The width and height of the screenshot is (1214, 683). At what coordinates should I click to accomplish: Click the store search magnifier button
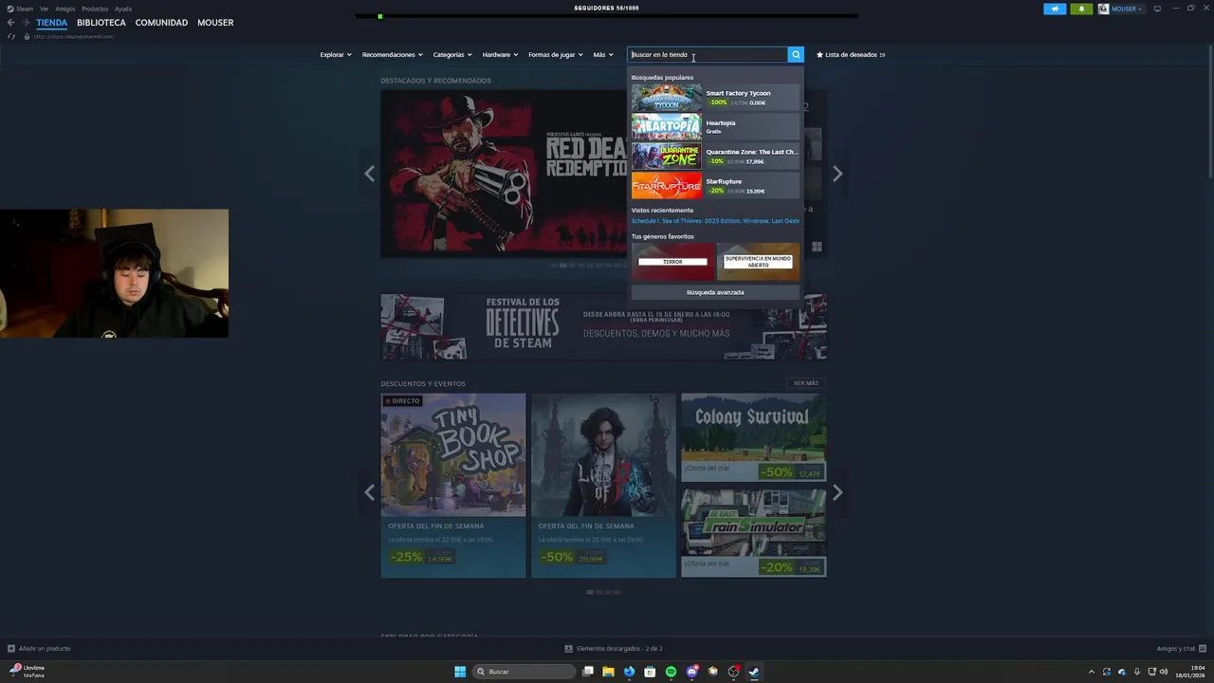[x=796, y=55]
